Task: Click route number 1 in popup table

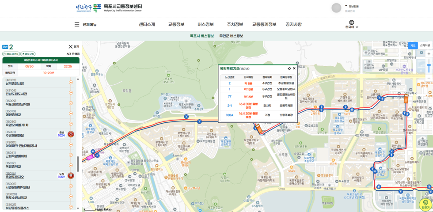Action: (x=229, y=89)
